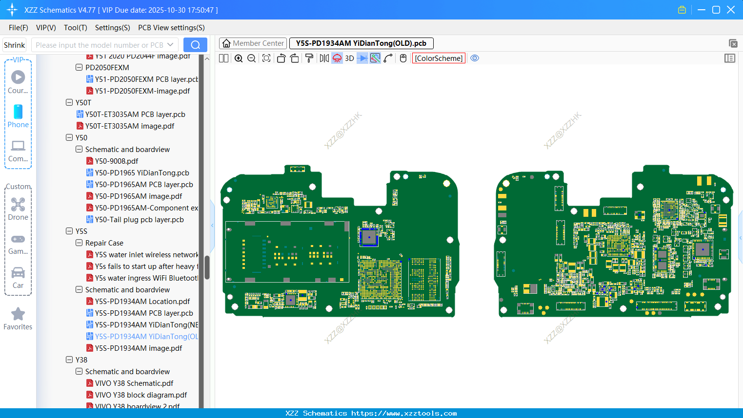Collapse the Y50 tree node
Viewport: 743px width, 418px height.
[69, 138]
